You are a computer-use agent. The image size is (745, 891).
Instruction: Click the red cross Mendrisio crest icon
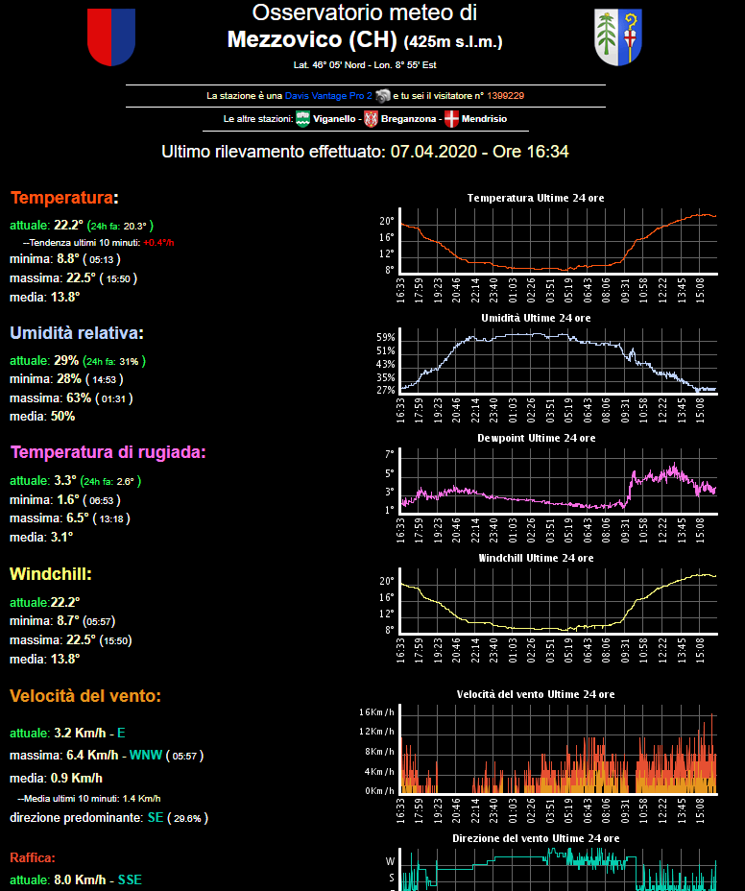point(451,119)
